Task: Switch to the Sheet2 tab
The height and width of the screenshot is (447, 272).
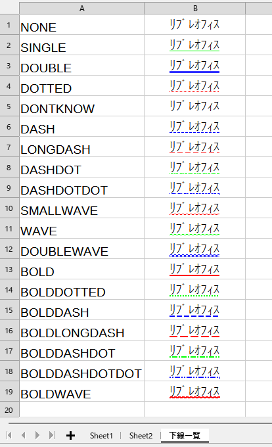Action: coord(141,436)
